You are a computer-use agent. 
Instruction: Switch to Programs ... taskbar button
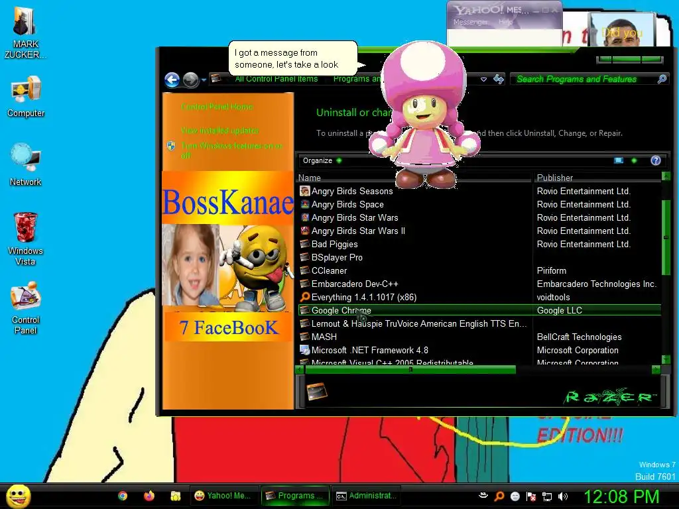[x=295, y=496]
